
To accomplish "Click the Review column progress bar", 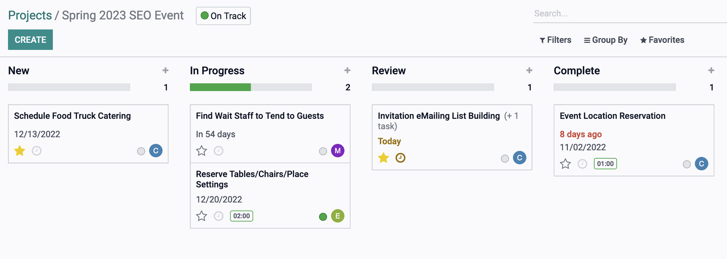I will (433, 87).
